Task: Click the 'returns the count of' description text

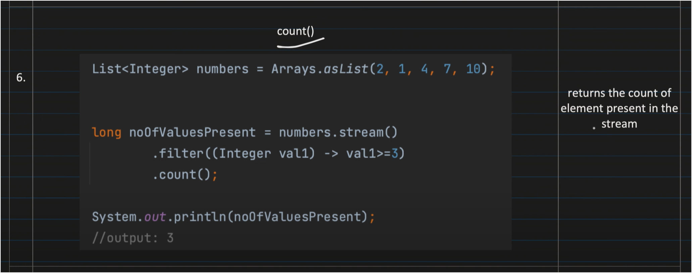Action: pos(619,93)
